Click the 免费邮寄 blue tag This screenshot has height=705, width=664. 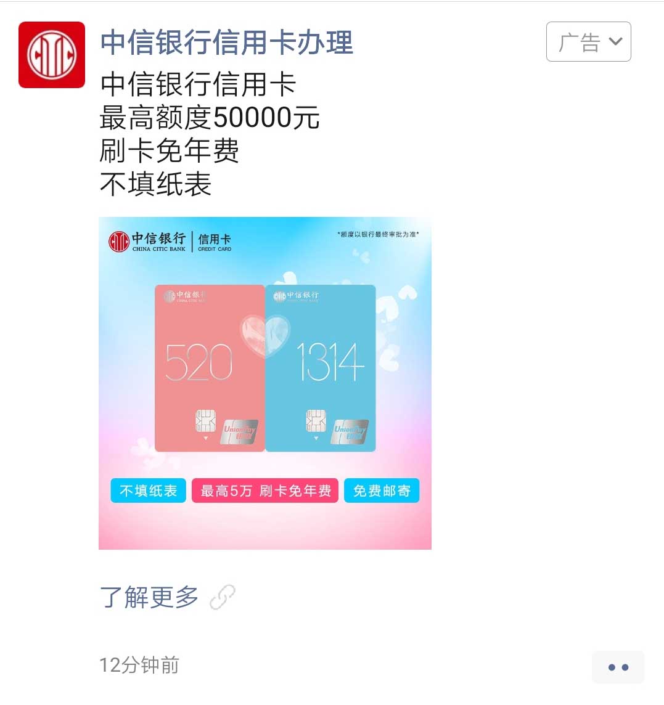pos(382,491)
